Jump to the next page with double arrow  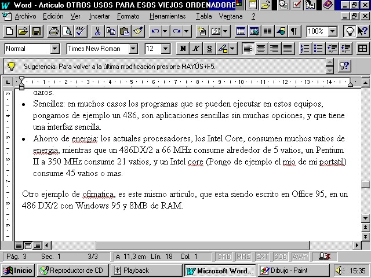tap(366, 237)
